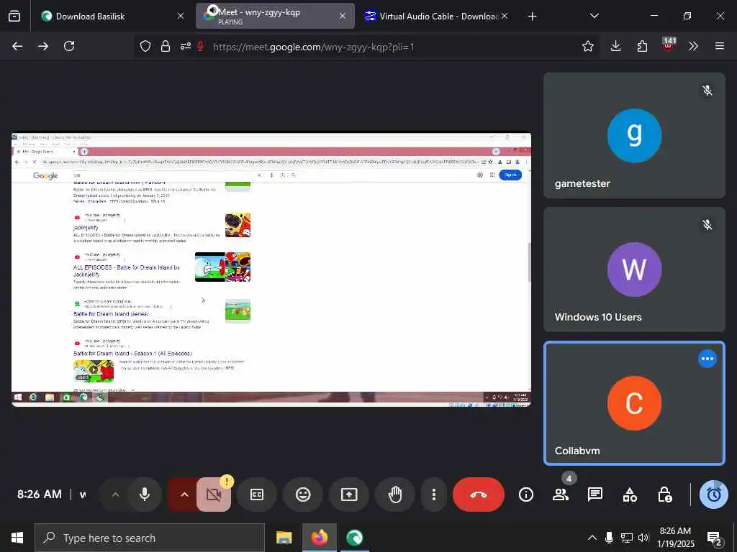Screen dimensions: 737x552
Task: Open a new browser tab
Action: [x=532, y=17]
